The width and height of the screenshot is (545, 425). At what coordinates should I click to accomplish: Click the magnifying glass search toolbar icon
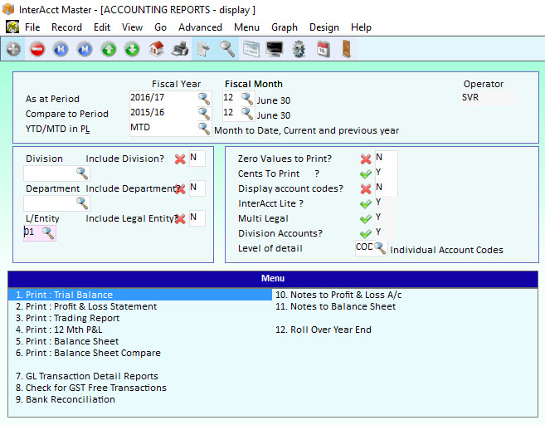(x=227, y=49)
